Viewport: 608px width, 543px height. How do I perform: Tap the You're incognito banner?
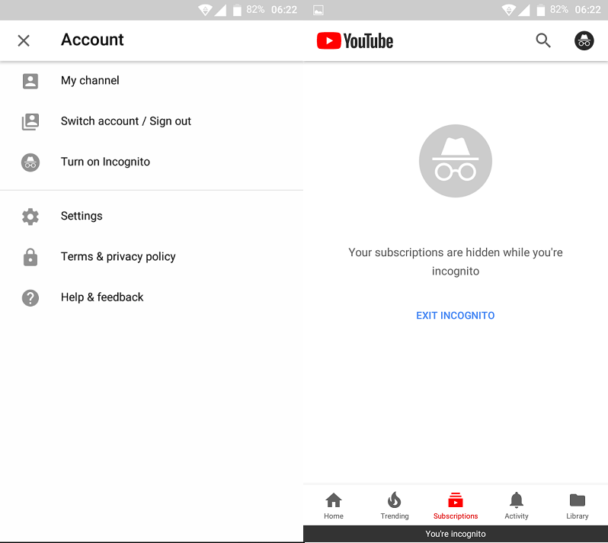click(455, 534)
